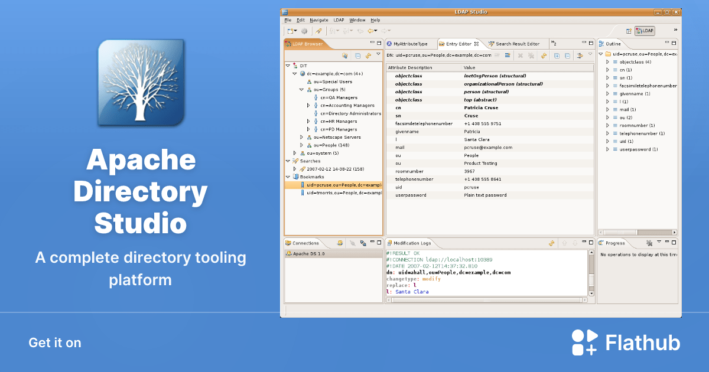Click the Value column header
This screenshot has height=372, width=709.
tap(528, 68)
